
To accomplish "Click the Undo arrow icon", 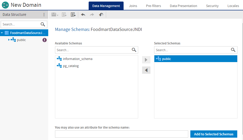I will point(83,15).
